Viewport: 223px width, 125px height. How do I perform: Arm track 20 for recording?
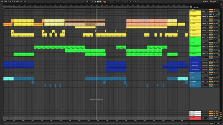pyautogui.click(x=217, y=69)
